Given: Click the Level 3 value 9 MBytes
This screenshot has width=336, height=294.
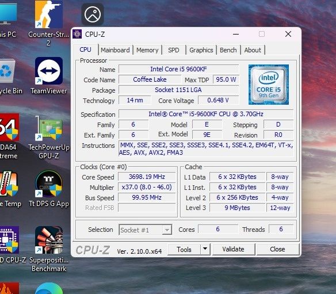Looking at the screenshot, I should pos(237,208).
